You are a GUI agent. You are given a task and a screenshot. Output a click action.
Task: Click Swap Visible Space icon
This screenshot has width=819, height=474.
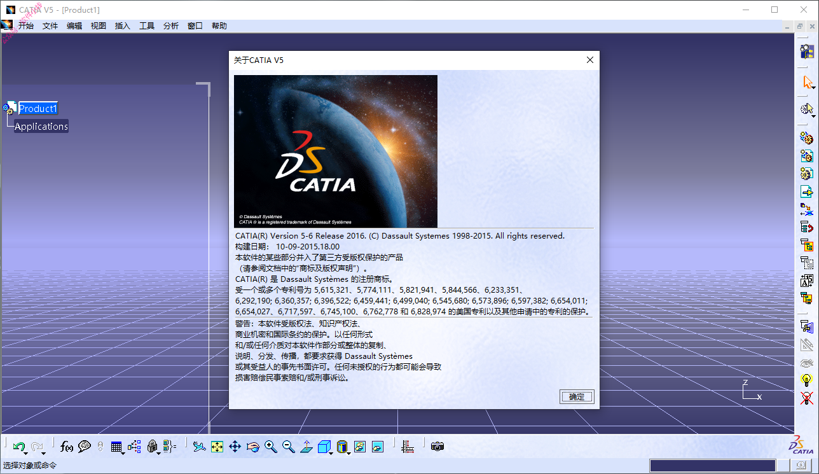378,447
